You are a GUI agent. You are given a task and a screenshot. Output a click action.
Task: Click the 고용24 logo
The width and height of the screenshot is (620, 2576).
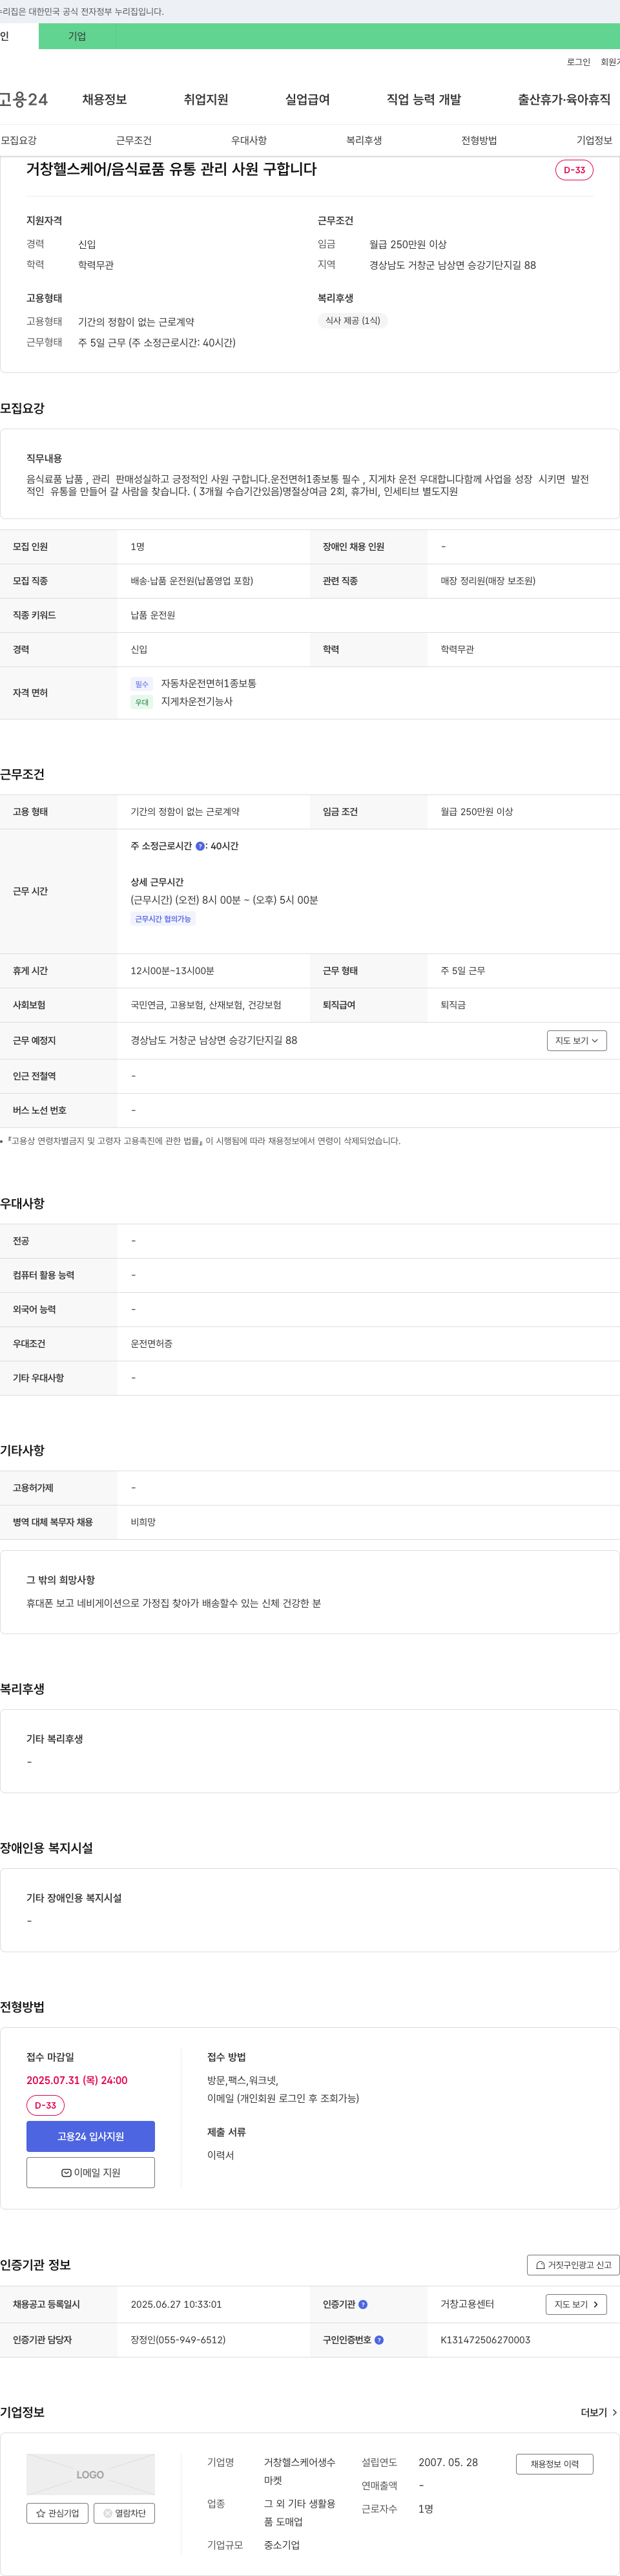[x=23, y=99]
